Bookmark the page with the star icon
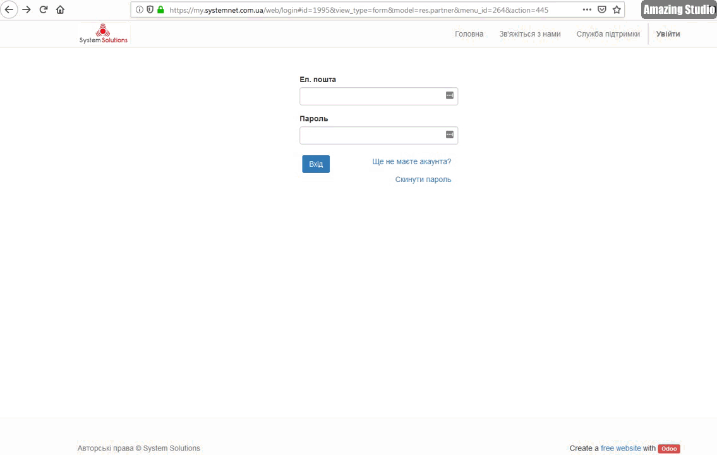The height and width of the screenshot is (455, 717). 617,9
